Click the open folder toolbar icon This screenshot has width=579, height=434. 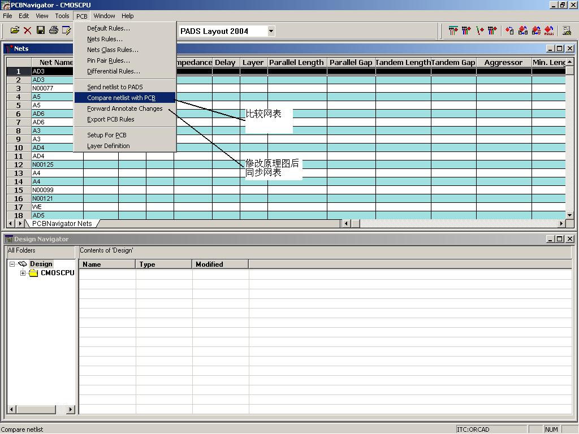[15, 31]
